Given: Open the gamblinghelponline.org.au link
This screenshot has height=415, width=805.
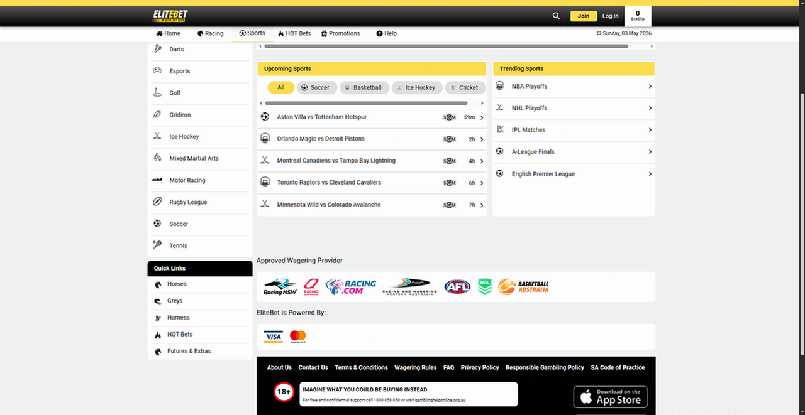Looking at the screenshot, I should point(440,400).
